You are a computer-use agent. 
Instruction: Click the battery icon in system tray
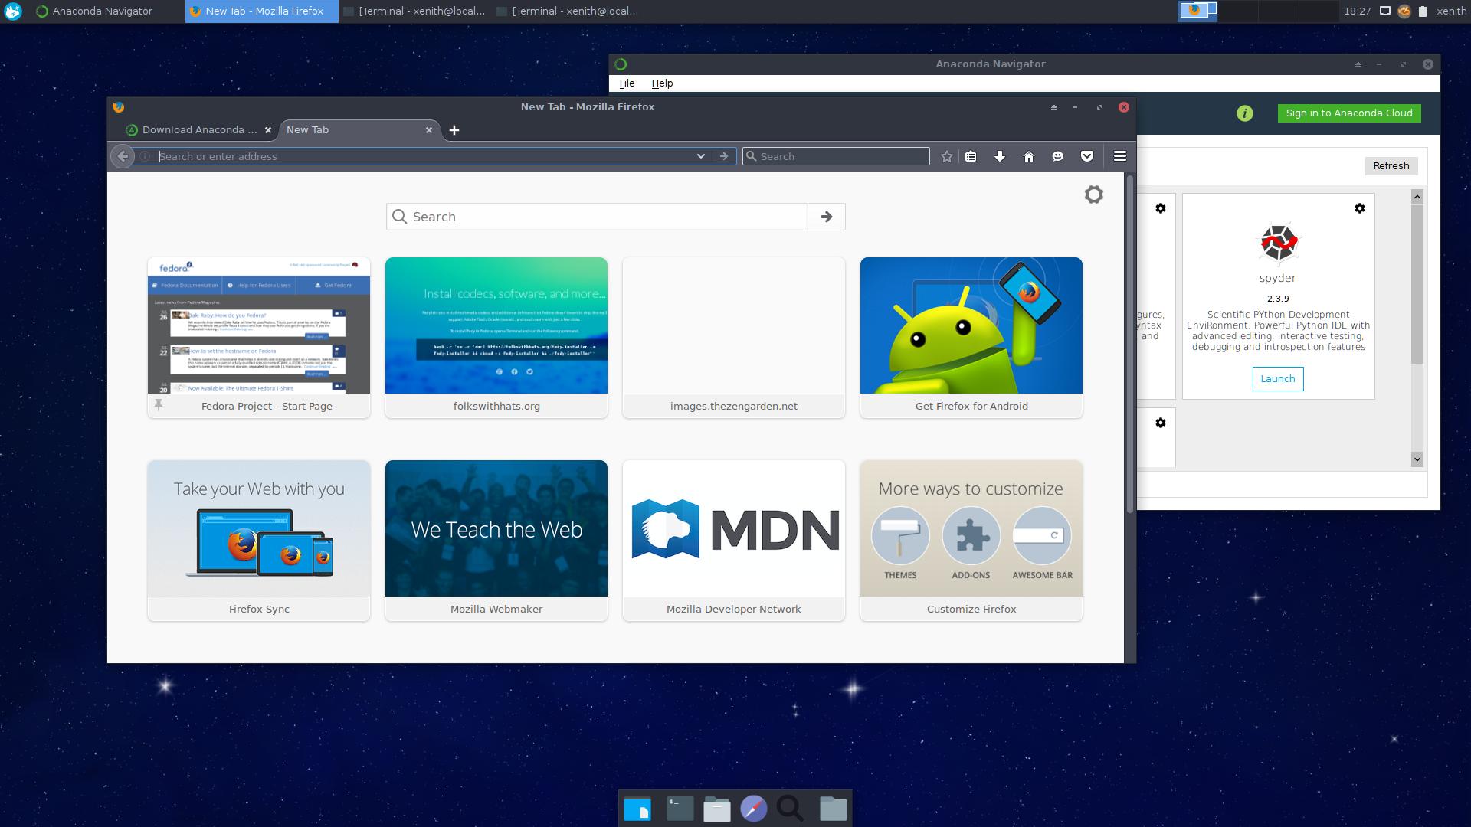coord(1423,11)
